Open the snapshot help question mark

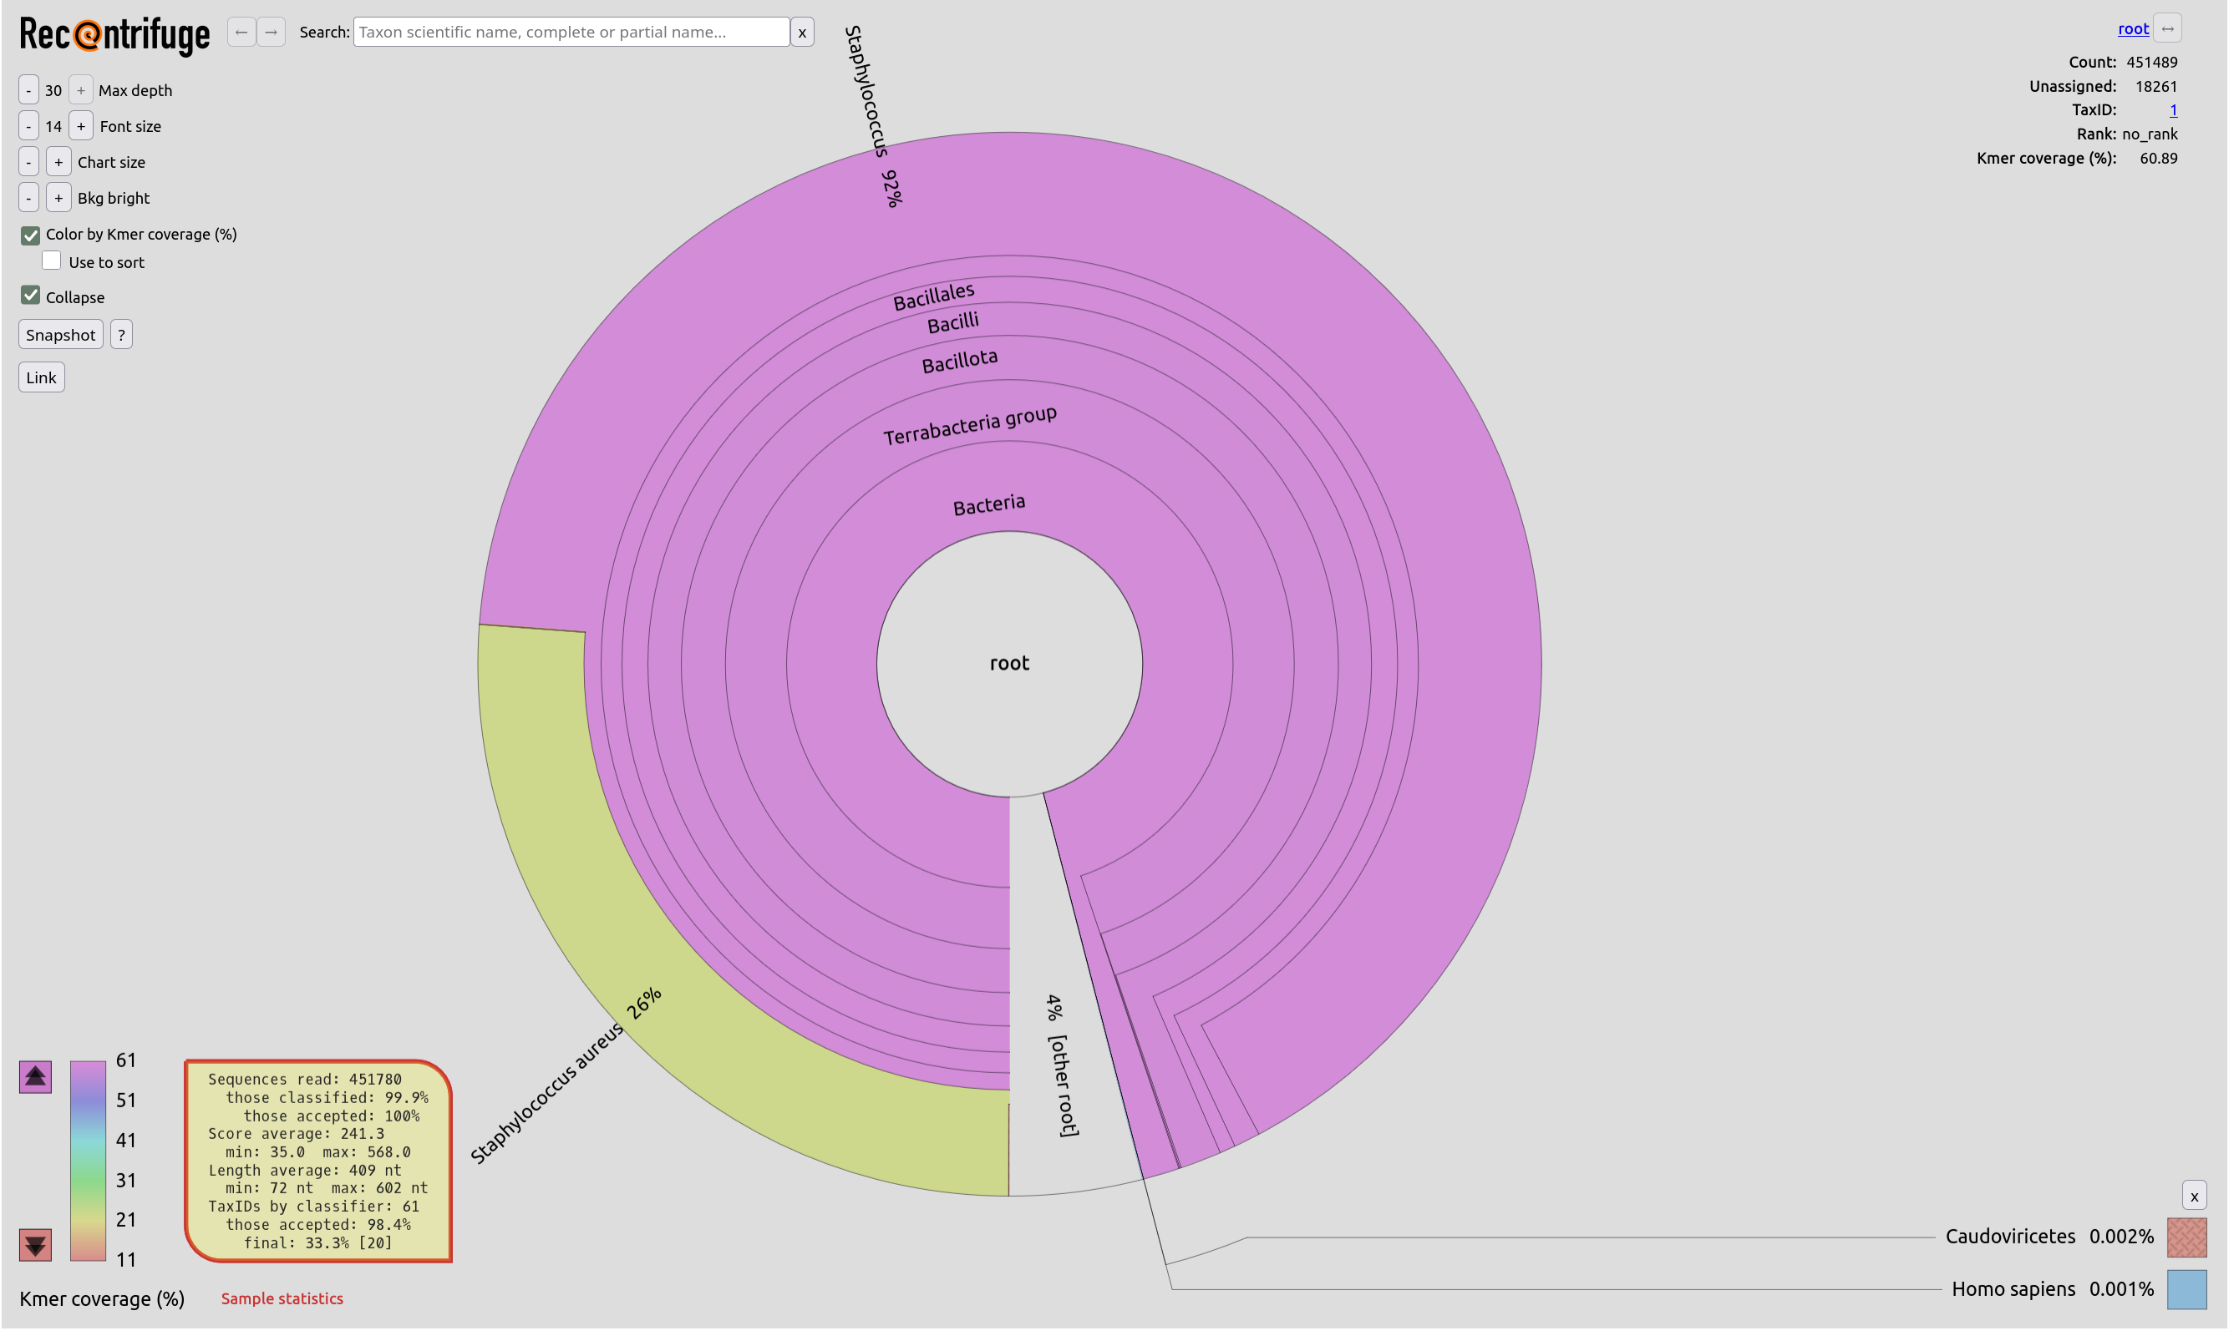pyautogui.click(x=121, y=336)
